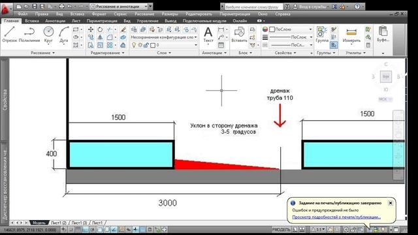The height and width of the screenshot is (235, 418).
Task: Open the ПоСлою object color dropdown
Action: pos(291,29)
